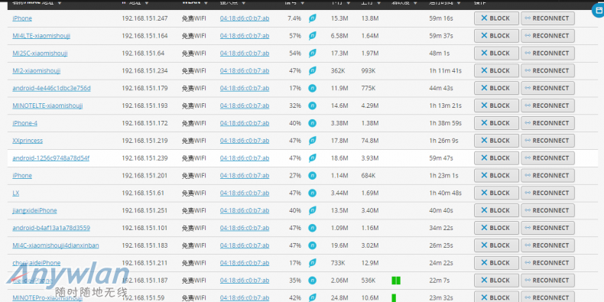The image size is (604, 302).
Task: Click the radio icon for android-b4af13a1a78d3559
Action: 313,228
